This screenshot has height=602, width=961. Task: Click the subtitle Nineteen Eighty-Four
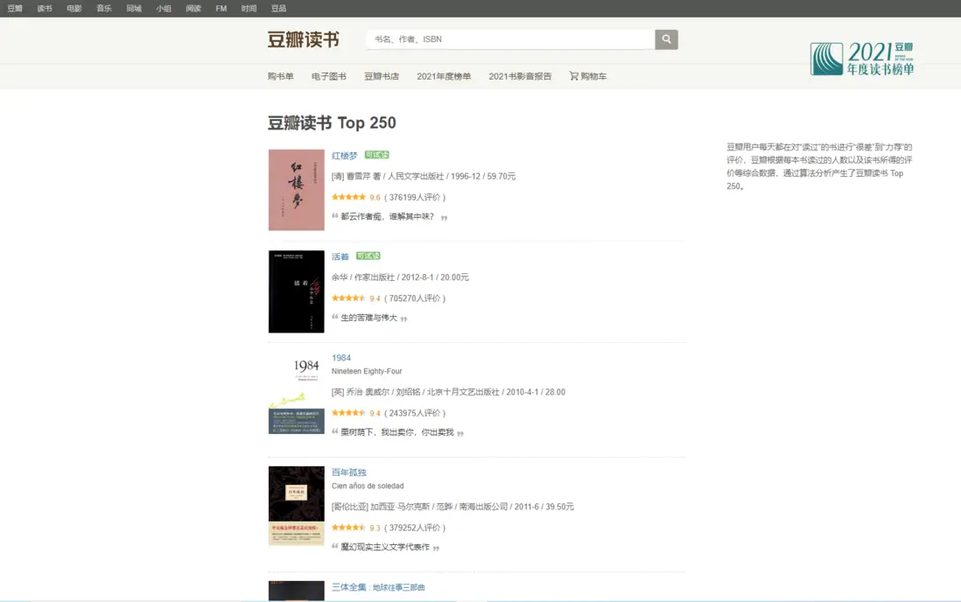pos(367,372)
